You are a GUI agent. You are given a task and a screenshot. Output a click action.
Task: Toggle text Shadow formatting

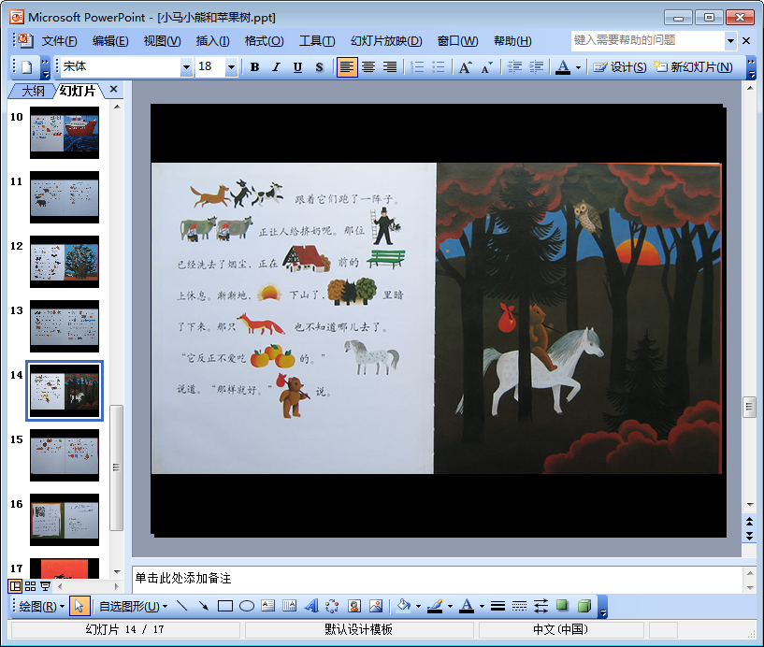pyautogui.click(x=319, y=67)
